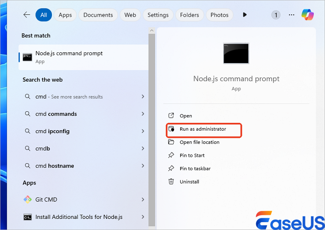Expand the cmd commands suggestion chevron
Image resolution: width=325 pixels, height=230 pixels.
(143, 114)
